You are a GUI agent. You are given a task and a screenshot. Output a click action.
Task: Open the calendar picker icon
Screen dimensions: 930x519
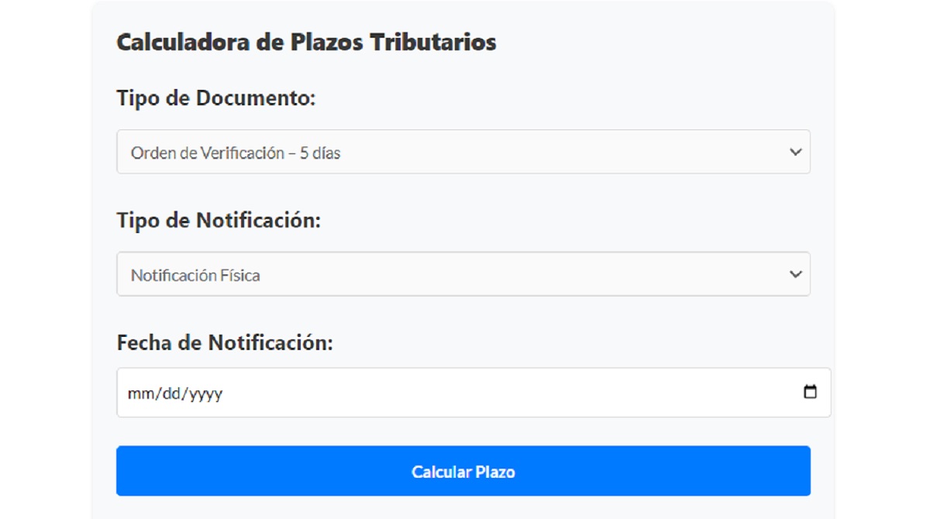[810, 392]
